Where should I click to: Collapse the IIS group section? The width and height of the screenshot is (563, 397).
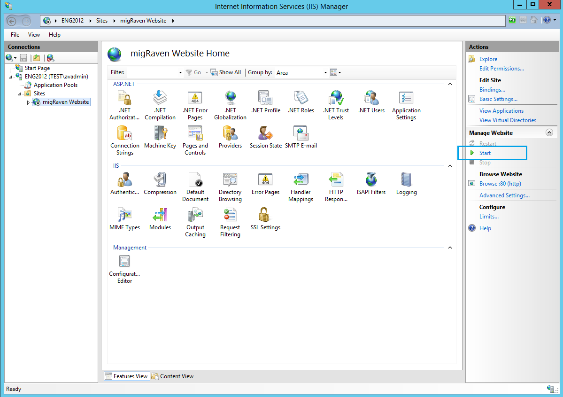pos(450,166)
